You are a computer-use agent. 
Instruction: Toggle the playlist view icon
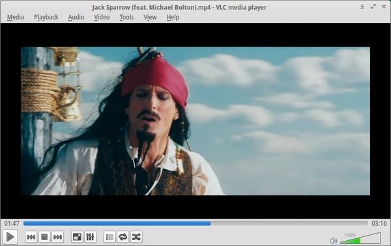point(109,237)
